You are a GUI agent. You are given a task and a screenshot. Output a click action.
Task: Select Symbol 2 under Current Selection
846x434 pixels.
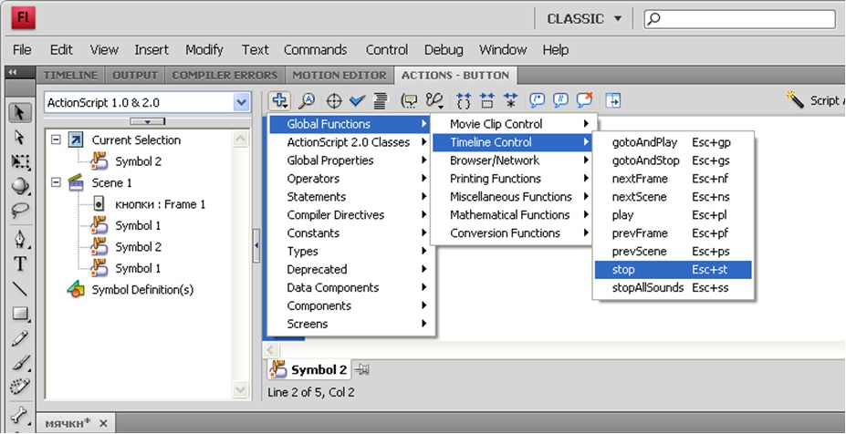(x=138, y=161)
